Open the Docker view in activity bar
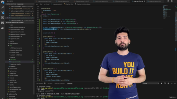This screenshot has width=177, height=99. 2,28
